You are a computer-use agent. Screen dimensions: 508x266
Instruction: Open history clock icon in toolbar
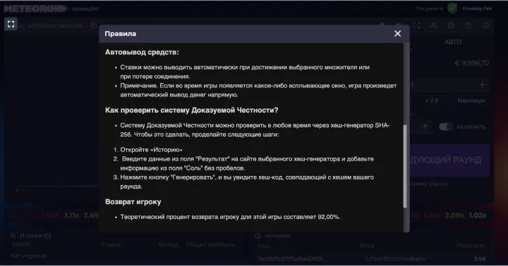point(451,25)
